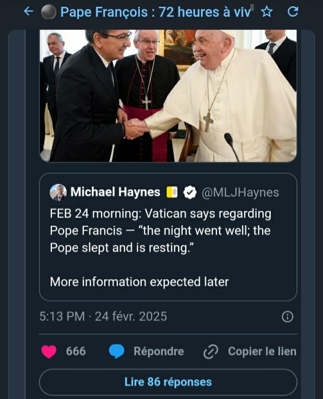
Task: Open Lire 86 réponses
Action: 168,382
